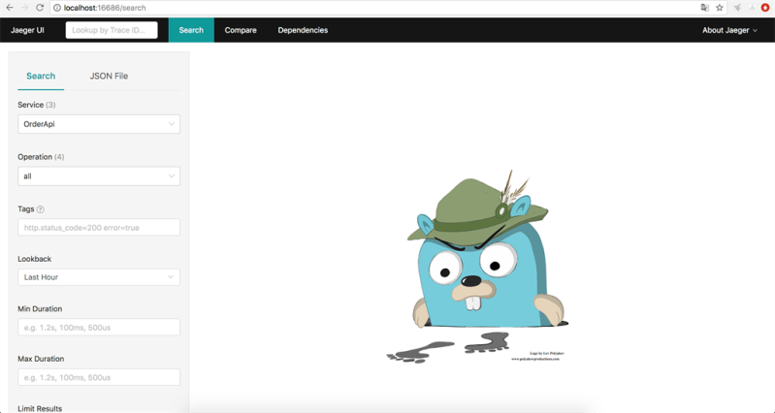The height and width of the screenshot is (413, 775).
Task: Click the Tags input field
Action: (99, 228)
